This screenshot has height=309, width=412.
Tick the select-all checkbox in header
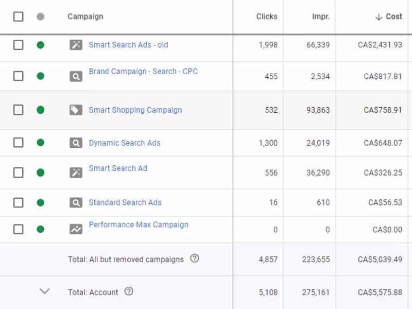(18, 16)
